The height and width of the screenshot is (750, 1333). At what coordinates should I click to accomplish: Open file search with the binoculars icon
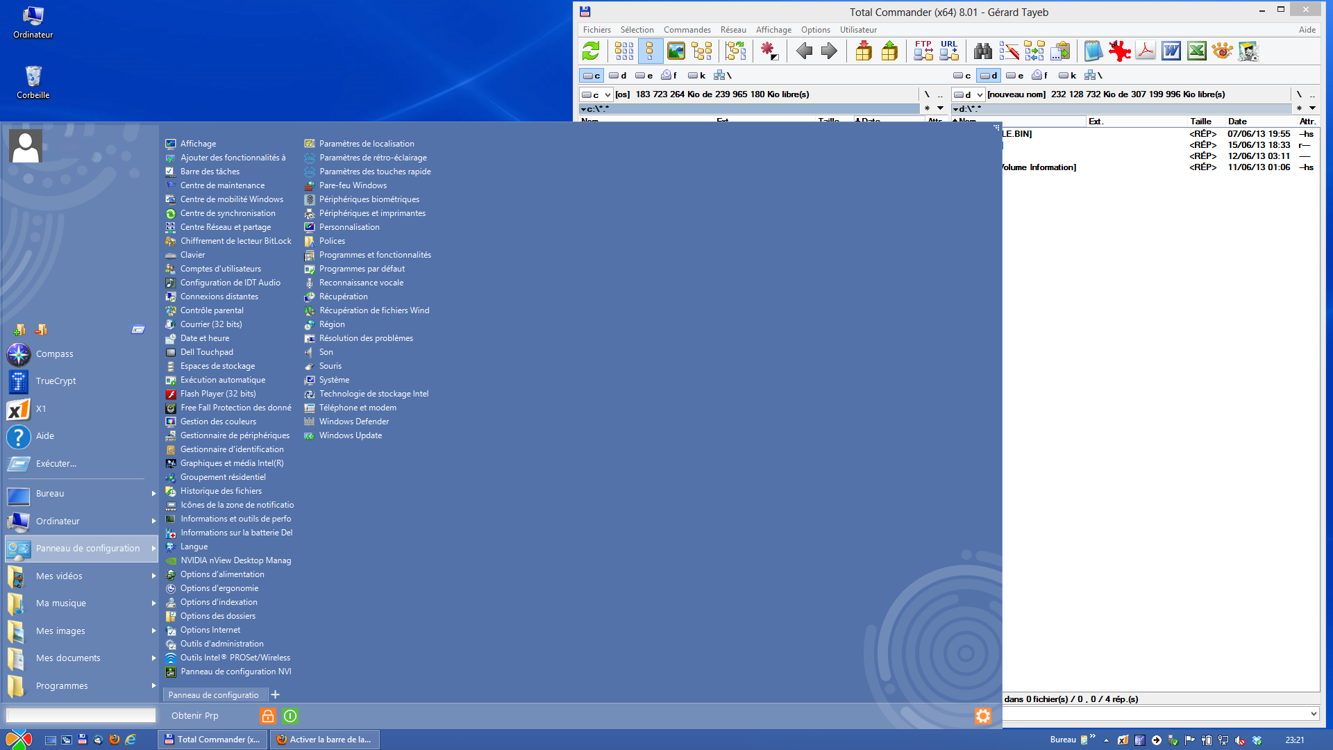tap(983, 51)
